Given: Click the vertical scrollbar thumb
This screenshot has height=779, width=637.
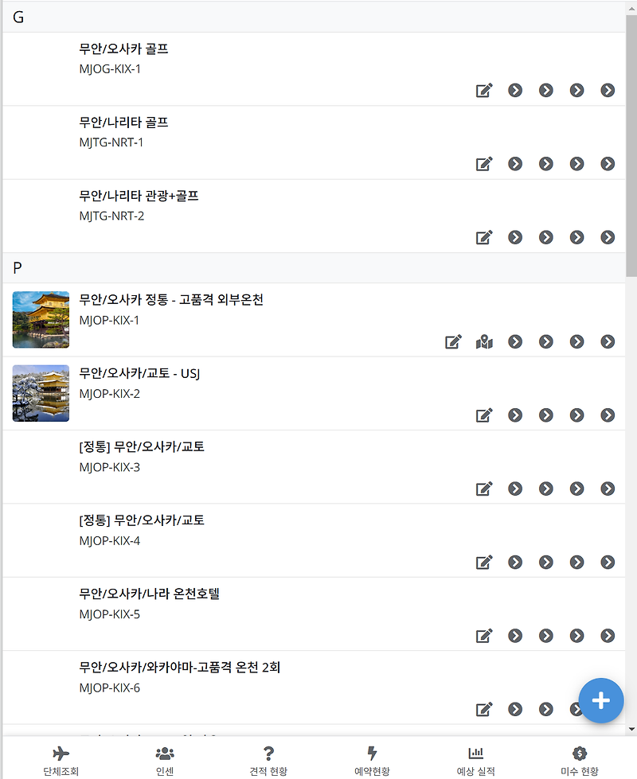Looking at the screenshot, I should click(631, 145).
